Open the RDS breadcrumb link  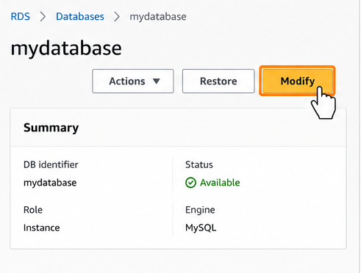(x=21, y=17)
